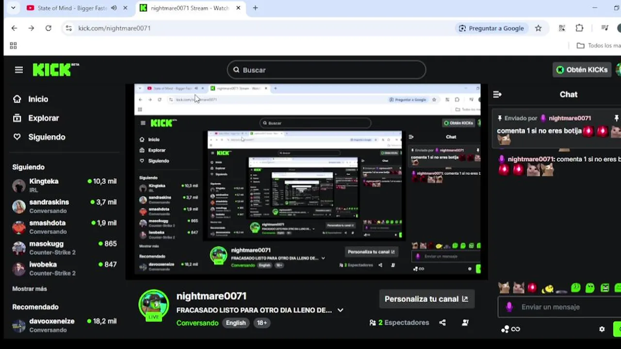621x349 pixels.
Task: Close the nightmare0071 Stream tab
Action: [238, 8]
